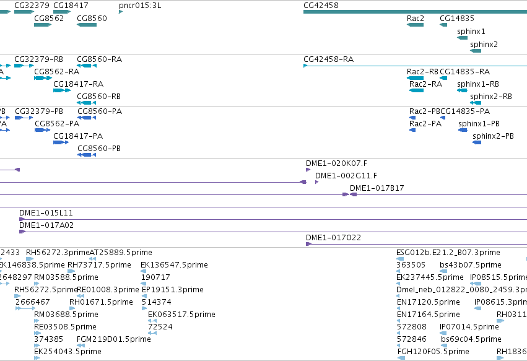Viewport: 527px width, 361px height.
Task: Open the IP07014.5prime EST label
Action: pyautogui.click(x=469, y=327)
